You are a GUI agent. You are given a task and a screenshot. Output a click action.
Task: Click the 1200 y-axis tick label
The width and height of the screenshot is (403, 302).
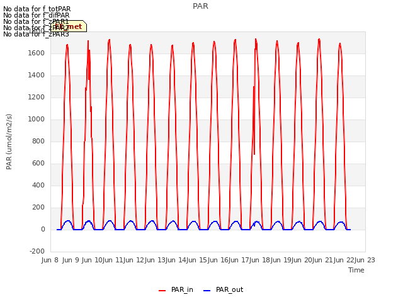tap(37, 98)
